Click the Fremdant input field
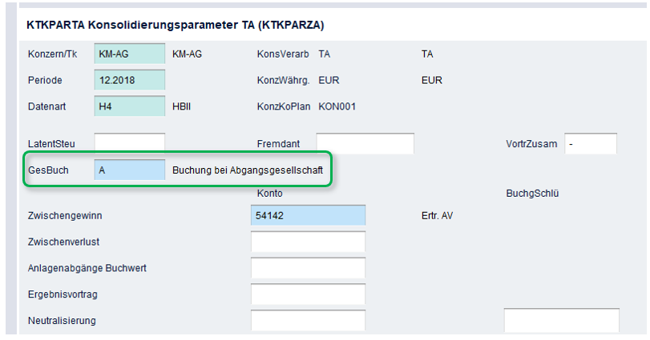Image resolution: width=650 pixels, height=340 pixels. (365, 143)
